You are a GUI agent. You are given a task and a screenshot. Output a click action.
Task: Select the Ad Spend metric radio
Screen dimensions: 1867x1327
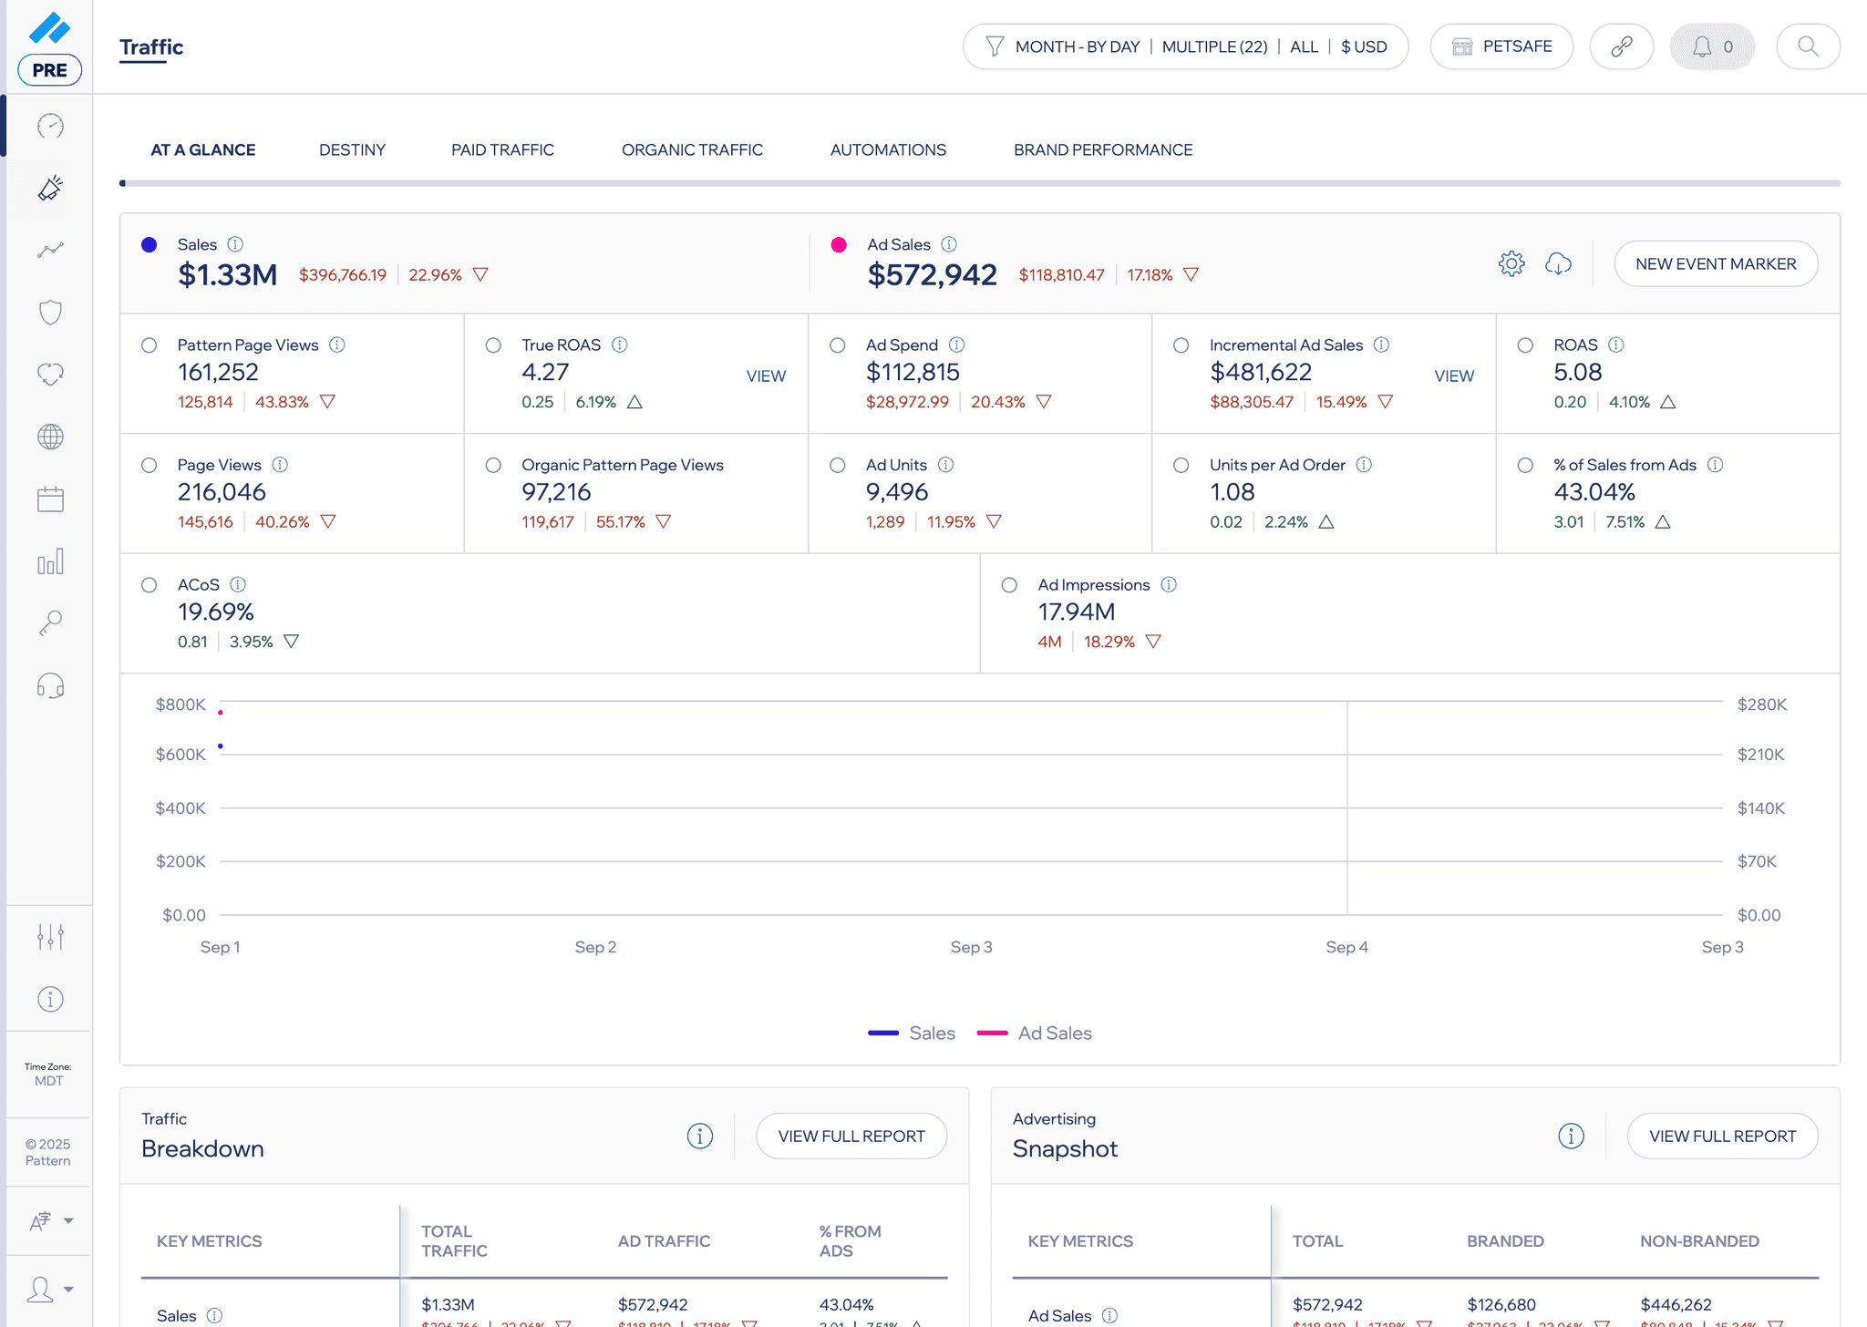coord(837,345)
